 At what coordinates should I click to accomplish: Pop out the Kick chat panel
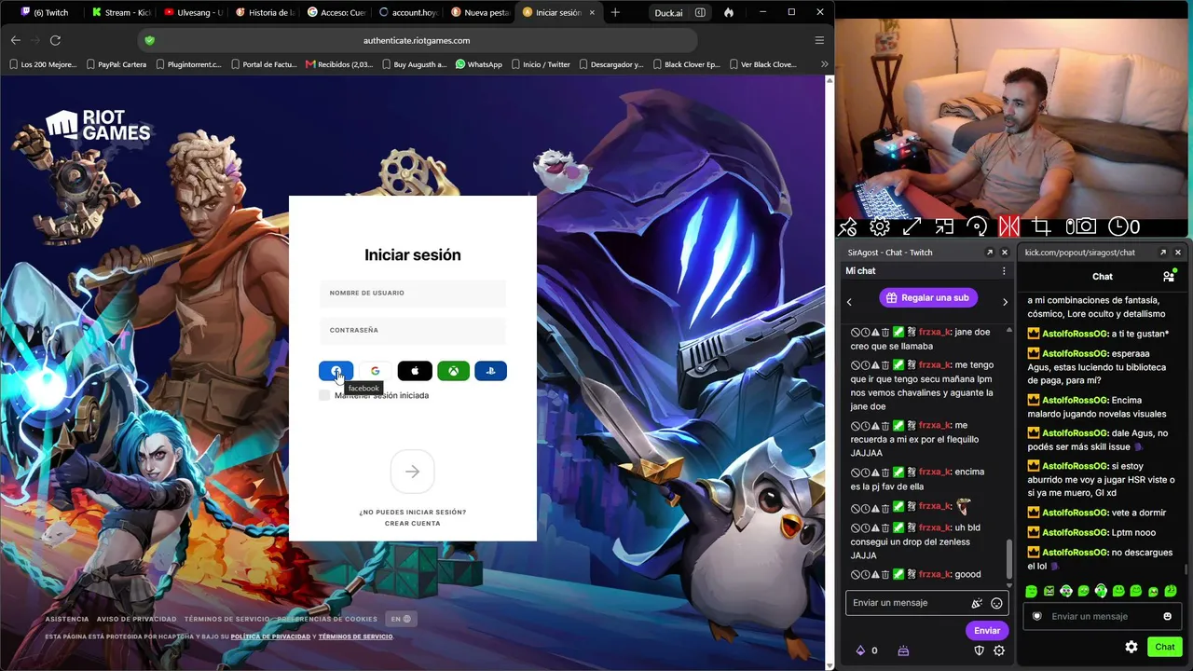1163,253
